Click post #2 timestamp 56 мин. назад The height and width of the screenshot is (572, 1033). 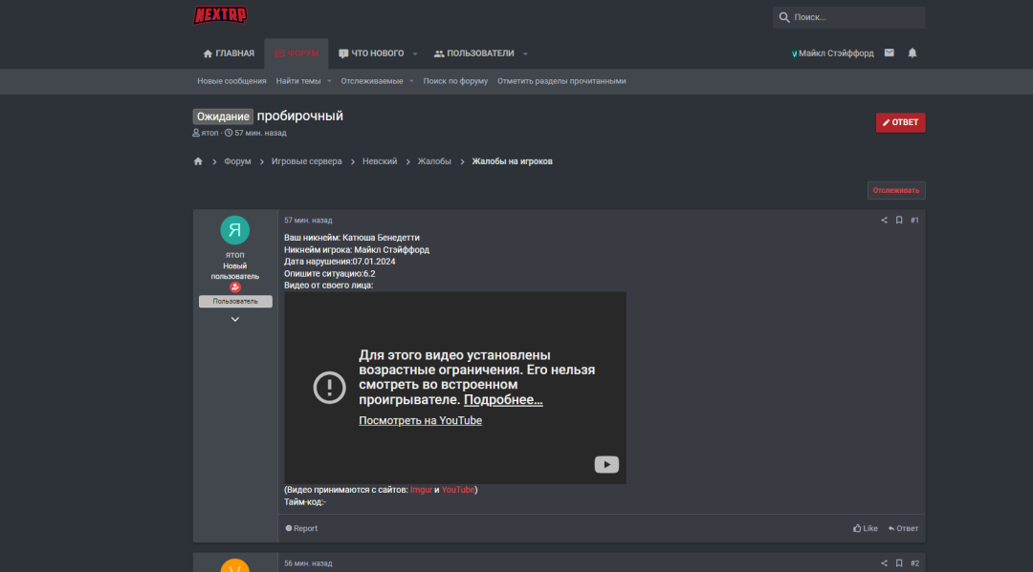308,563
